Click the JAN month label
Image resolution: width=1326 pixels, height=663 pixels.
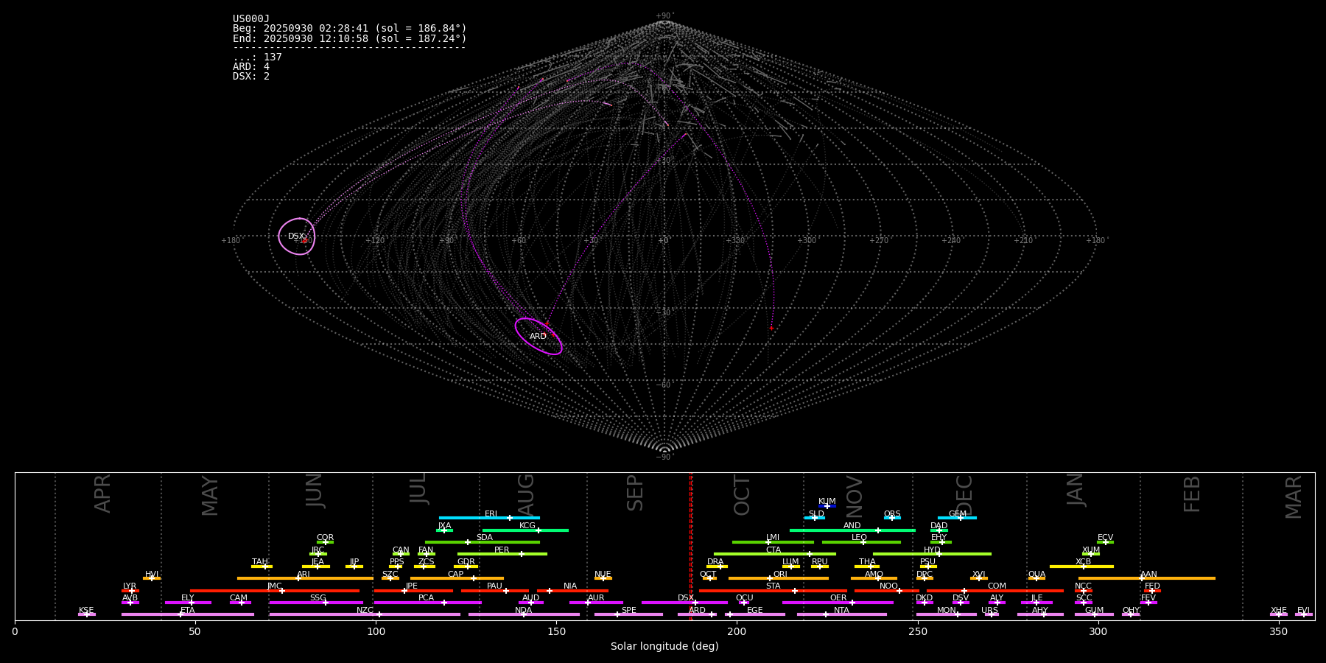1076,490
